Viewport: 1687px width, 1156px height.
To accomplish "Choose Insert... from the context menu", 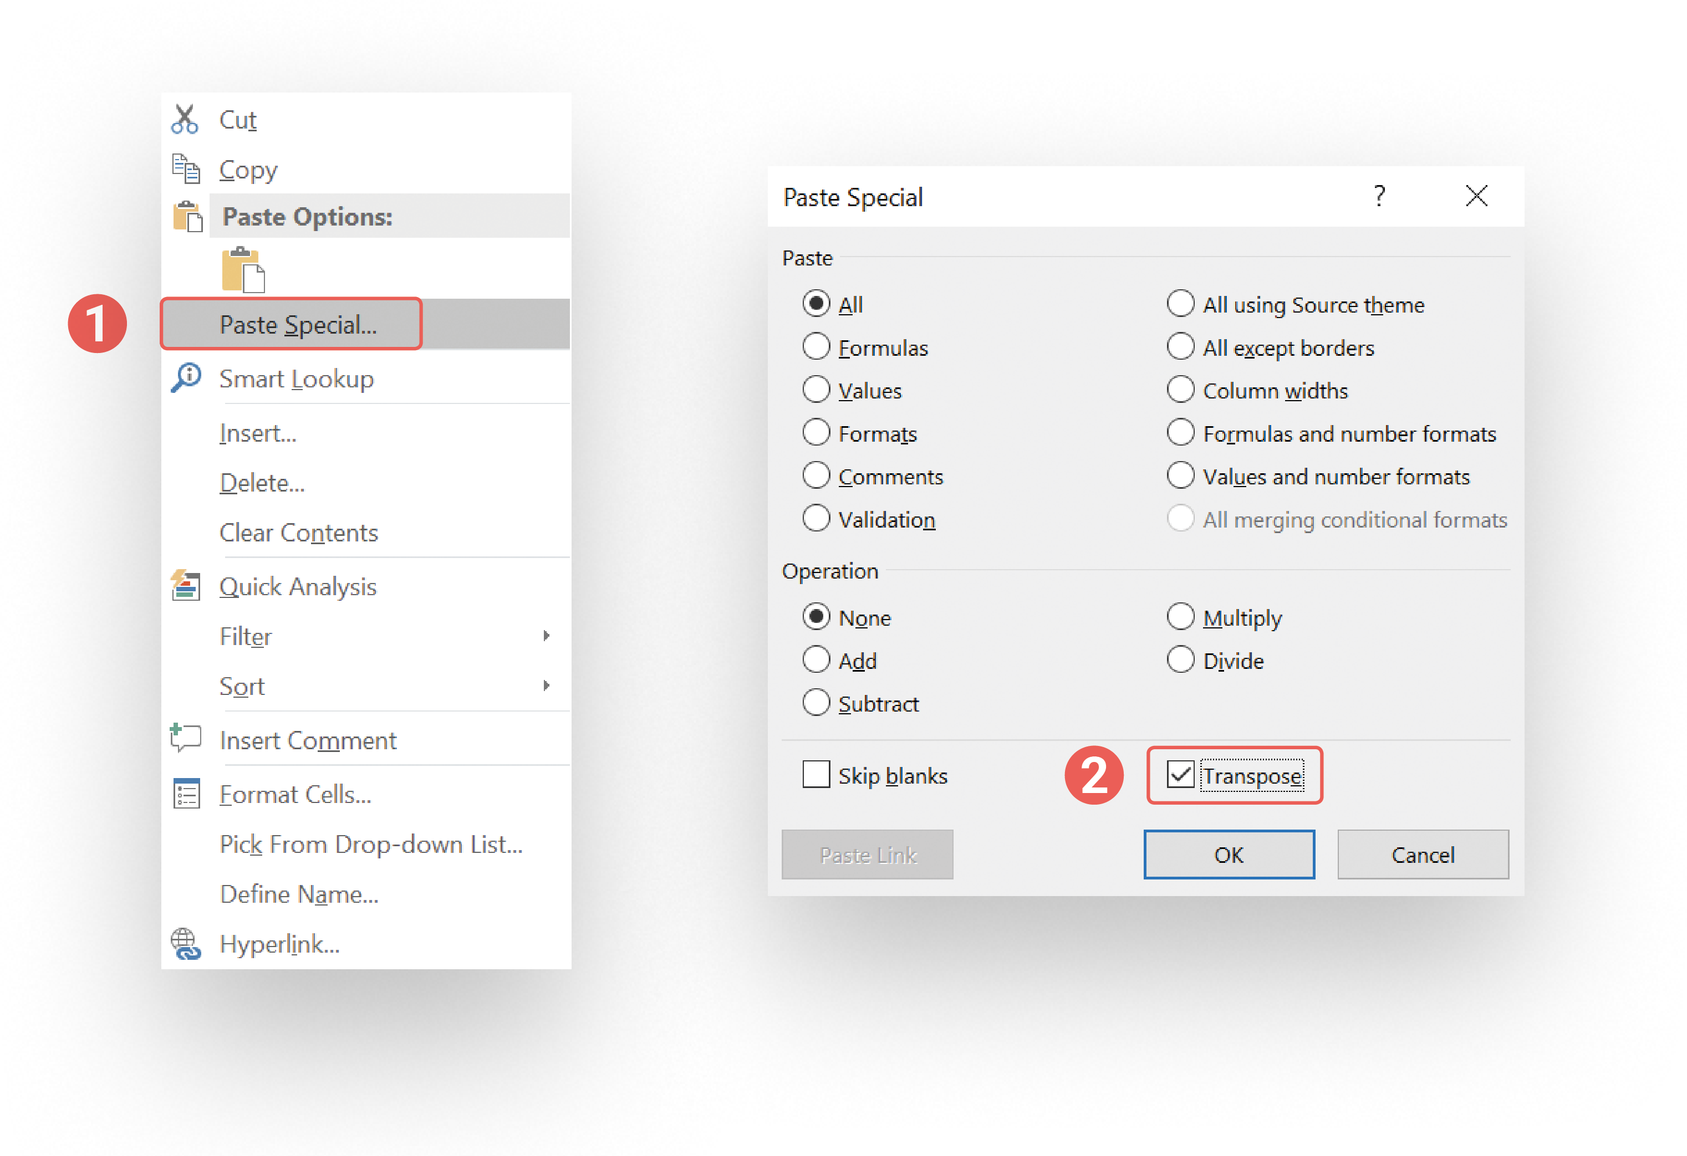I will coord(366,433).
